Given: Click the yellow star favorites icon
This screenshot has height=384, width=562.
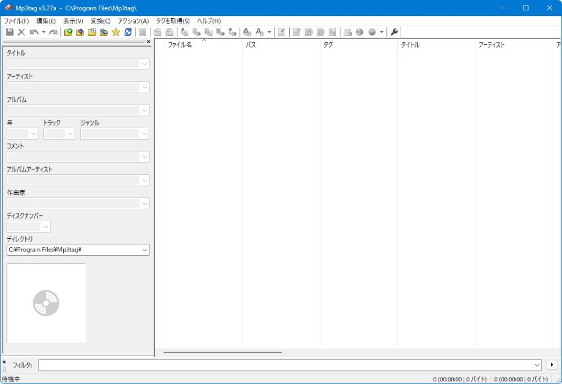Looking at the screenshot, I should (x=116, y=32).
